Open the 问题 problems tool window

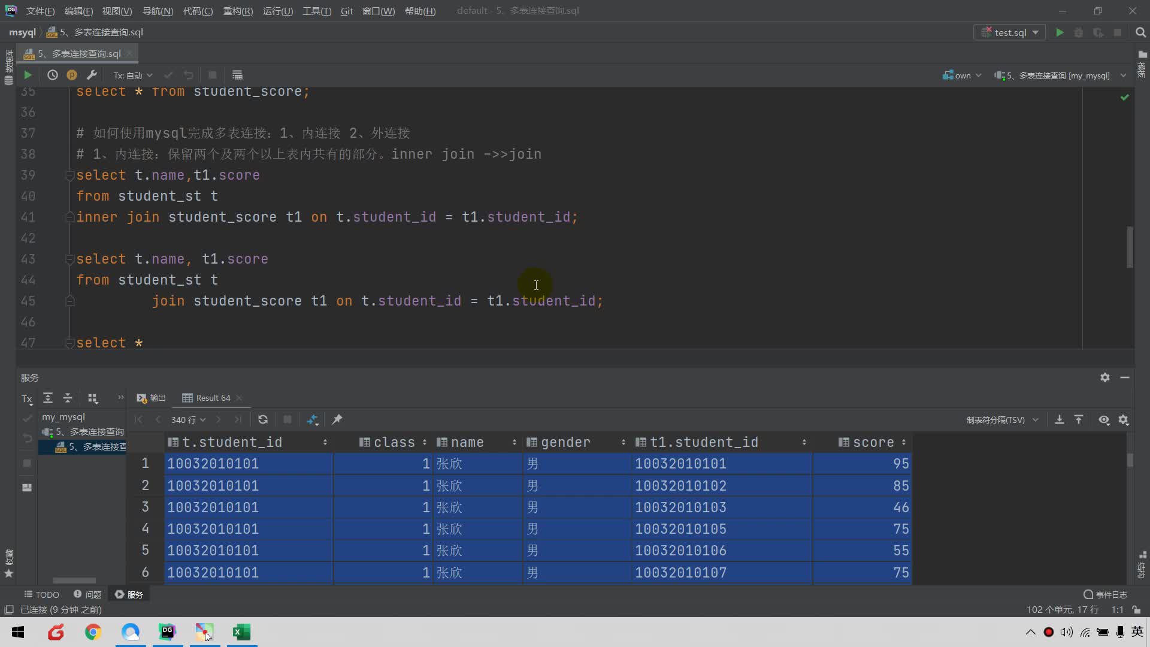(87, 594)
